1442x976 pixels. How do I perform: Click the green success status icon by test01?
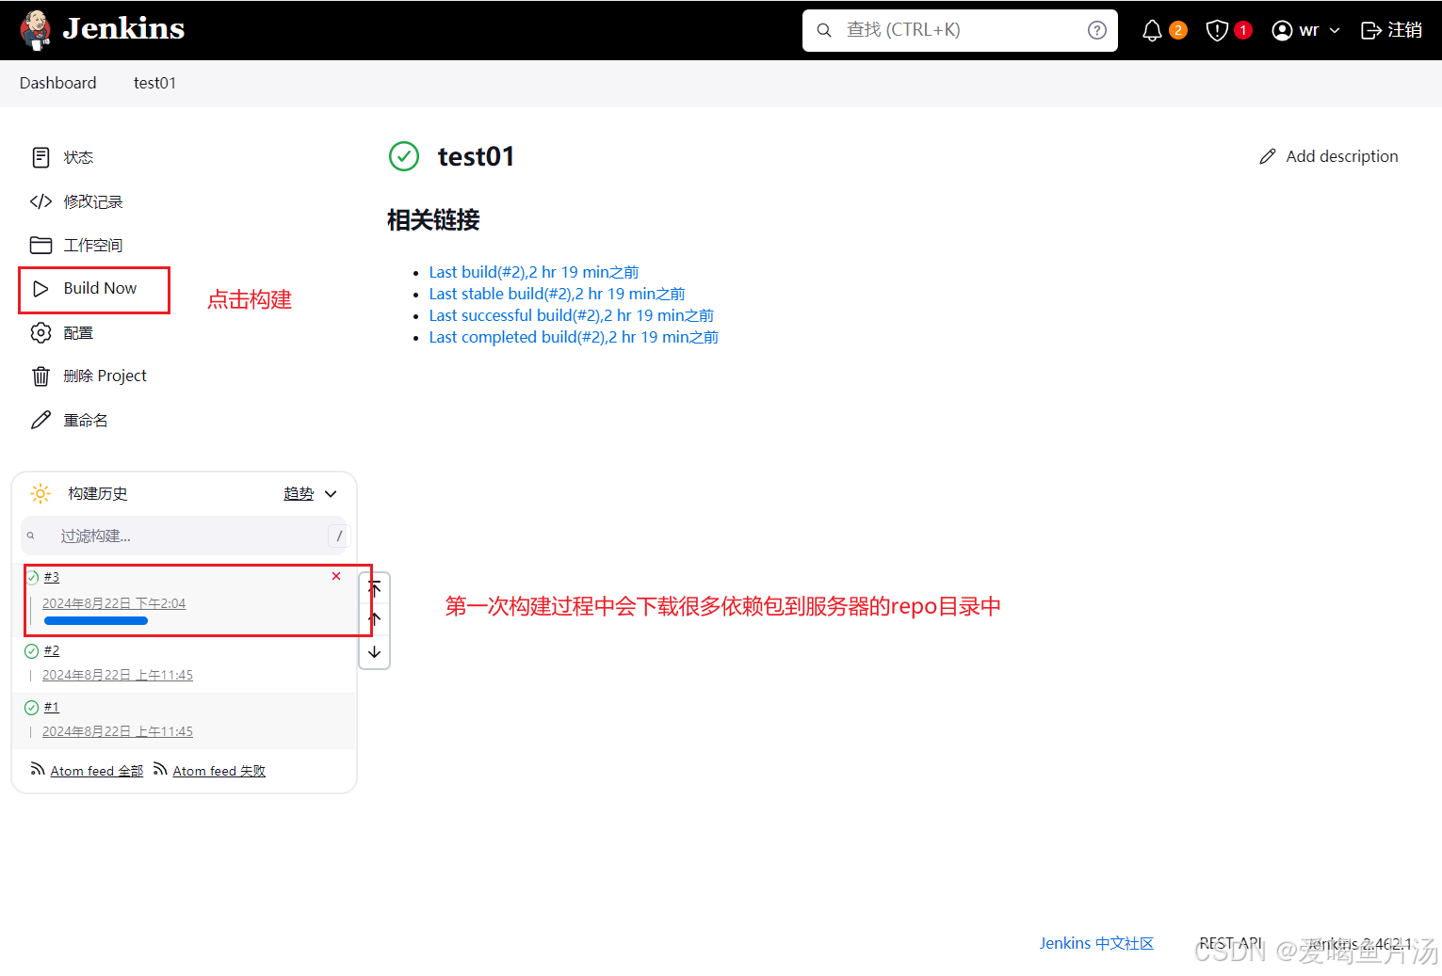[x=404, y=156]
